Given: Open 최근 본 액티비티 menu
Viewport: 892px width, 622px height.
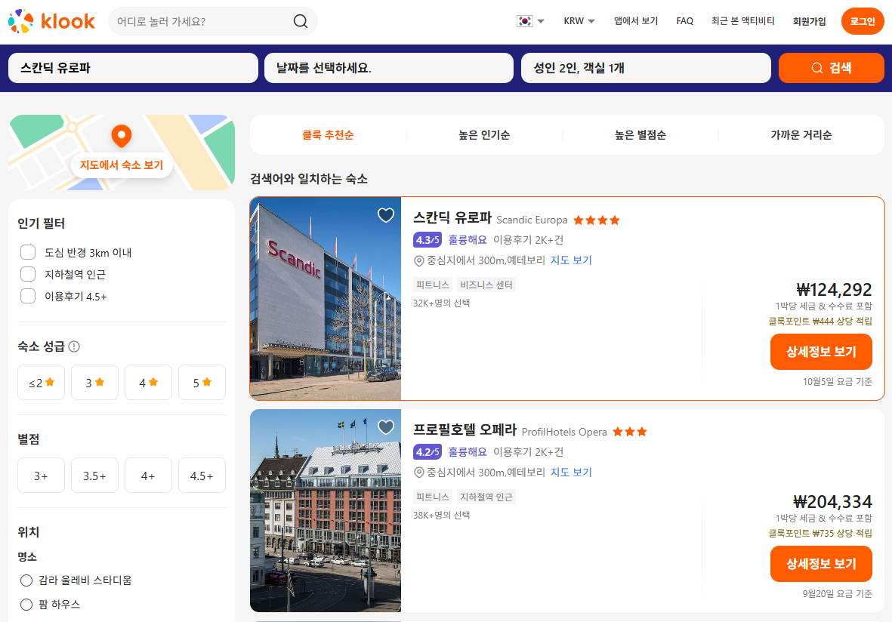Looking at the screenshot, I should click(x=742, y=21).
